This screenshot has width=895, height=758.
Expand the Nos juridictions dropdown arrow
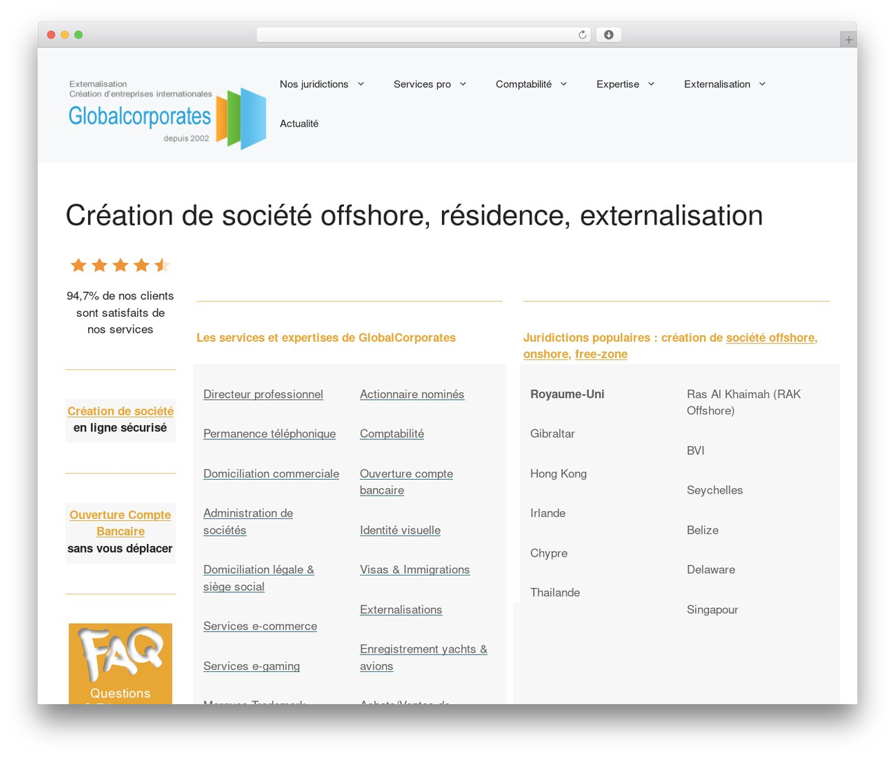point(361,84)
